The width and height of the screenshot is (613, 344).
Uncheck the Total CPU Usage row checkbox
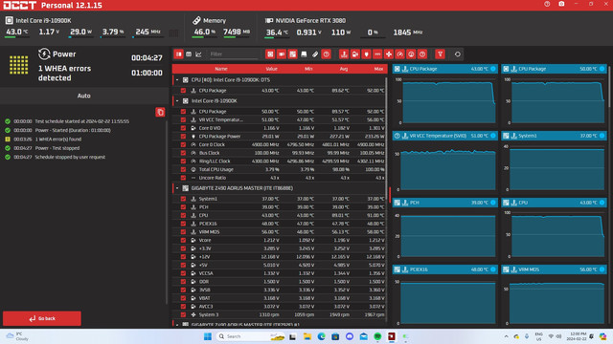click(x=183, y=169)
